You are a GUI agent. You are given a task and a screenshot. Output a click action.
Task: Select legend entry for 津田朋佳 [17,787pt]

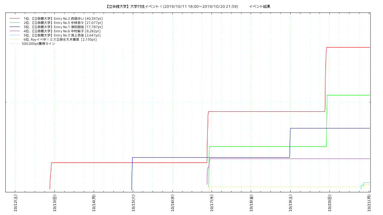tap(63, 27)
